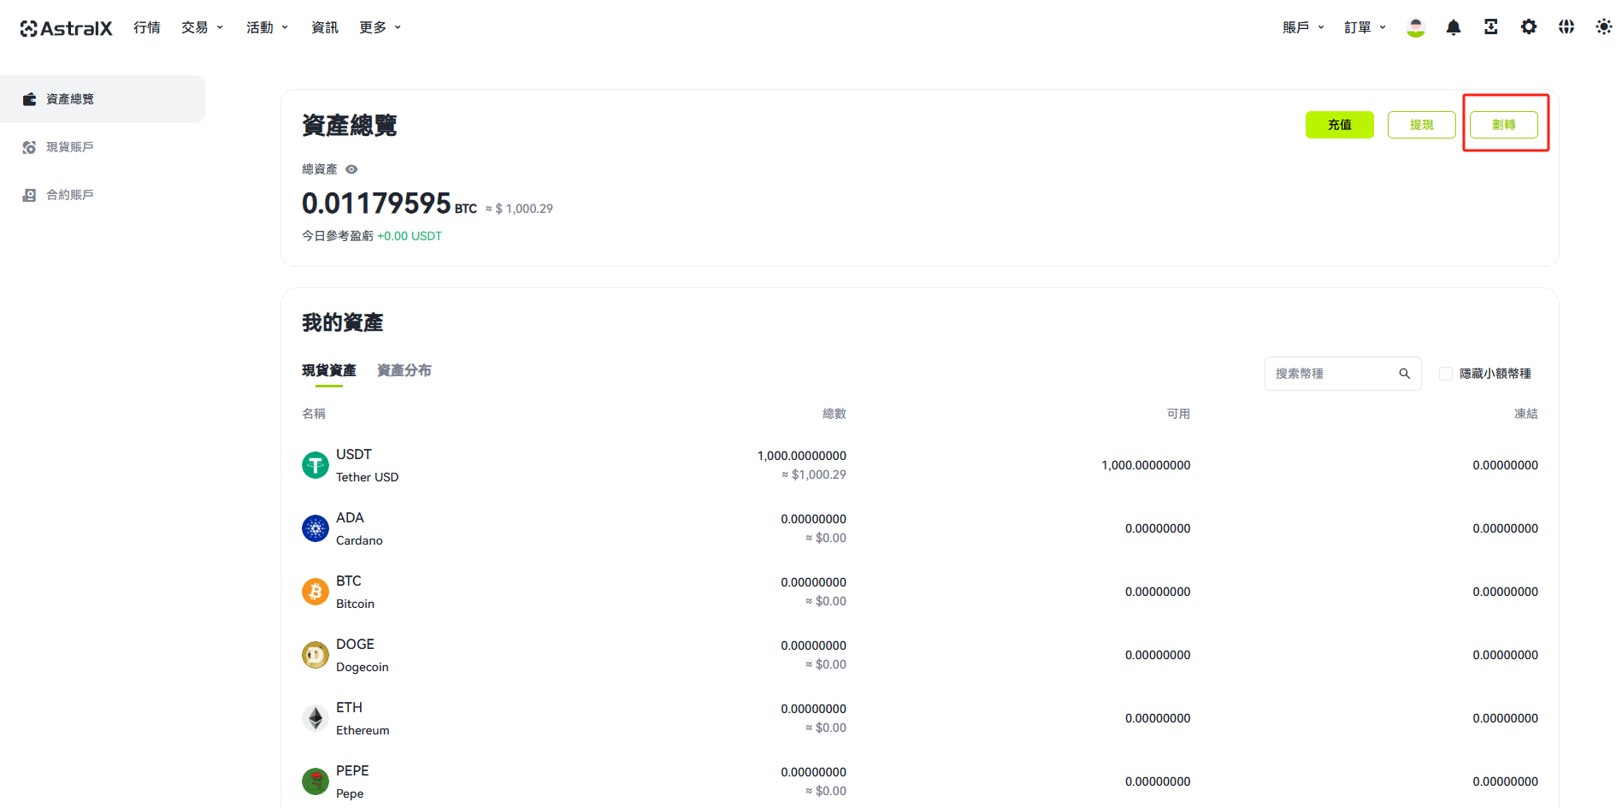Click the Ethereum name text
The width and height of the screenshot is (1622, 808).
pyautogui.click(x=363, y=730)
